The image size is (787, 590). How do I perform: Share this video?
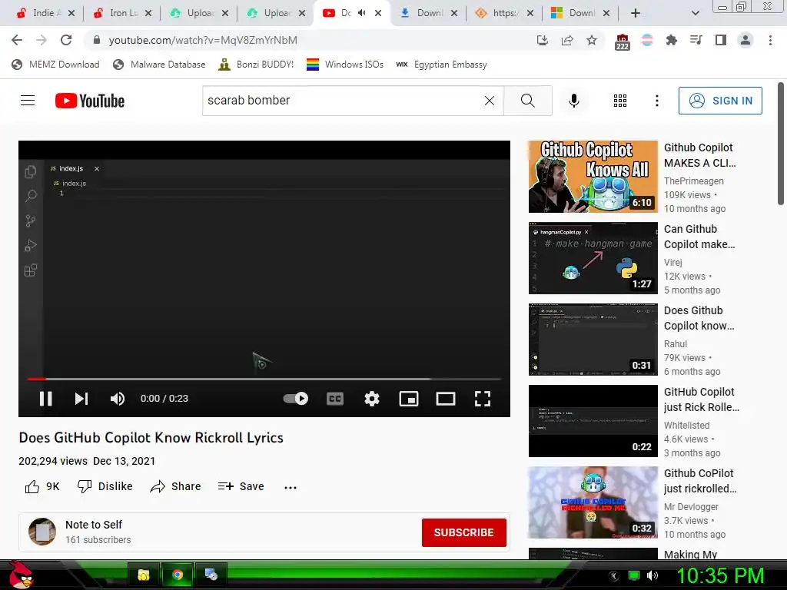click(x=175, y=486)
